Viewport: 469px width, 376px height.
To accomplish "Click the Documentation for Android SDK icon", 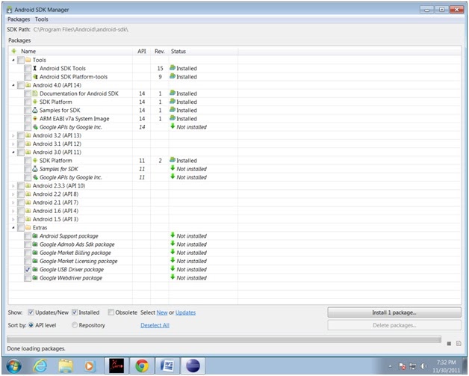I will pos(35,93).
